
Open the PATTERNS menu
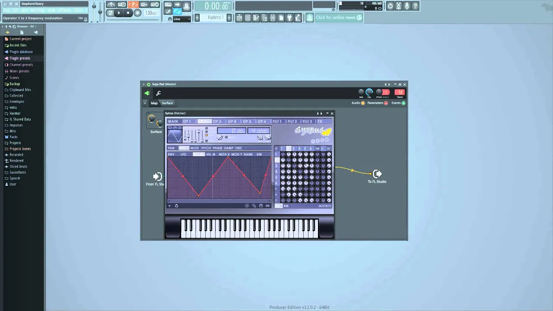click(38, 10)
